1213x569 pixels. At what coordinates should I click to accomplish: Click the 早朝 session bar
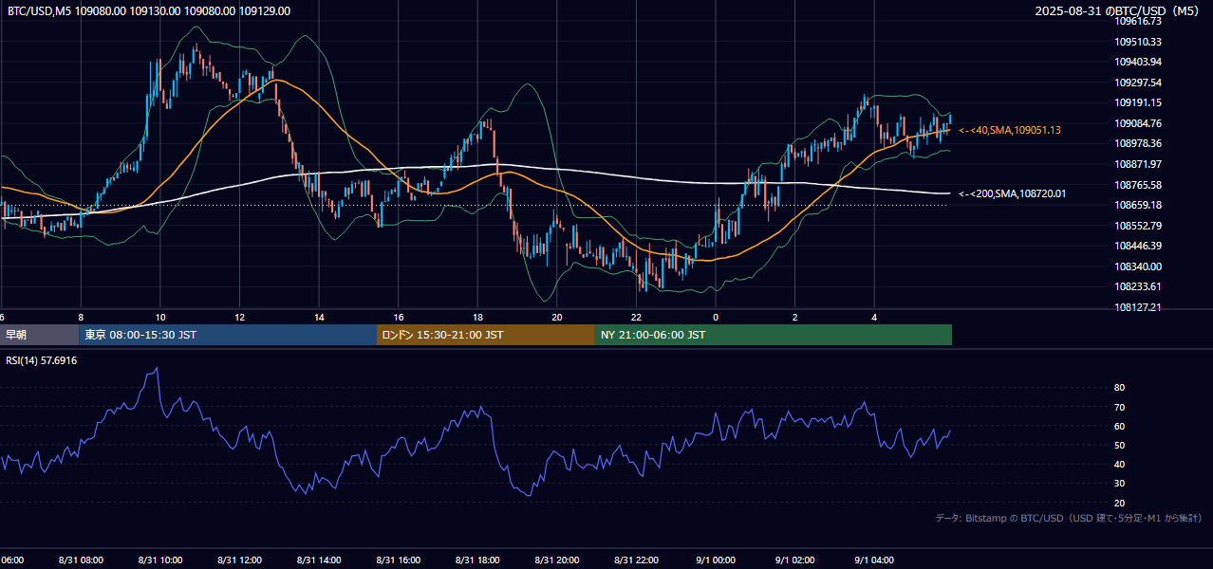pyautogui.click(x=39, y=335)
